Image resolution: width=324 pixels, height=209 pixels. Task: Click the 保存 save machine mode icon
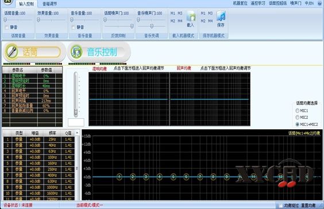click(x=221, y=19)
